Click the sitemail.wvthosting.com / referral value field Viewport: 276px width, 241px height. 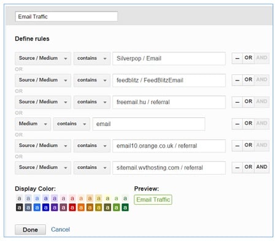(x=169, y=167)
